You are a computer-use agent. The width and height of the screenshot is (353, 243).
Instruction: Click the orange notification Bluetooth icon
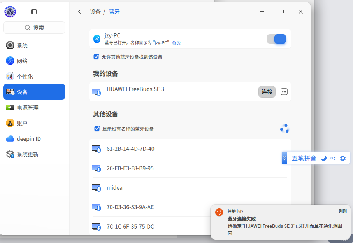click(x=219, y=212)
